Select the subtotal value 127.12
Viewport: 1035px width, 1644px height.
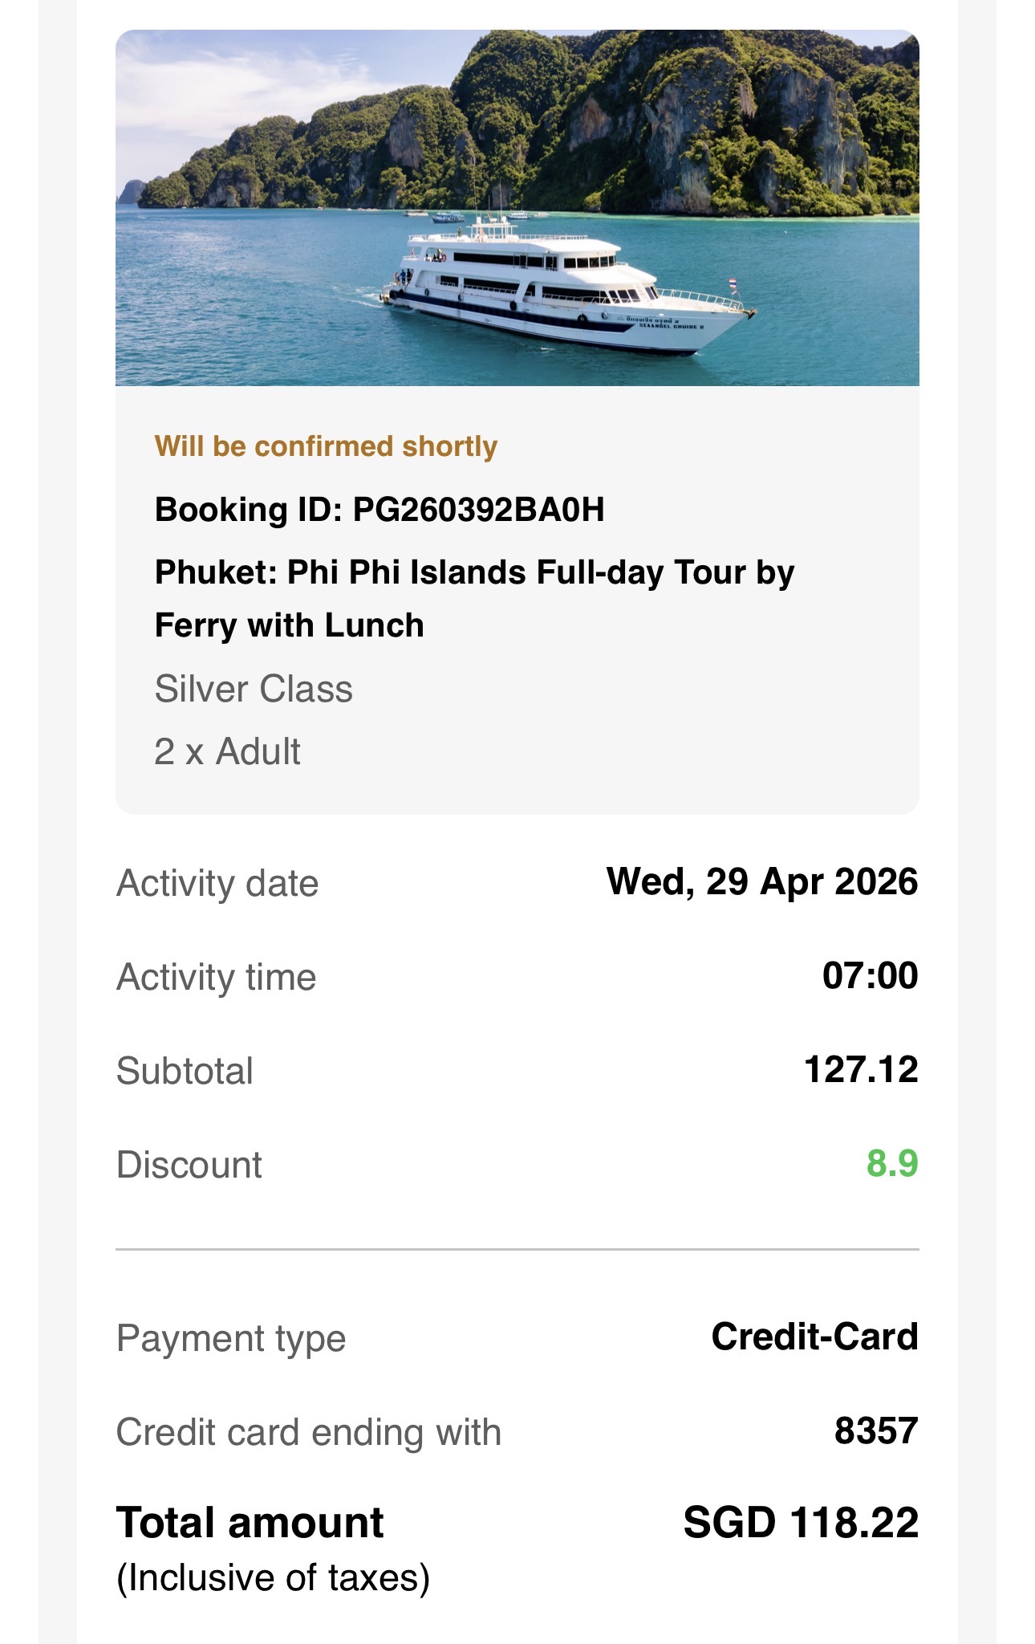tap(861, 1070)
